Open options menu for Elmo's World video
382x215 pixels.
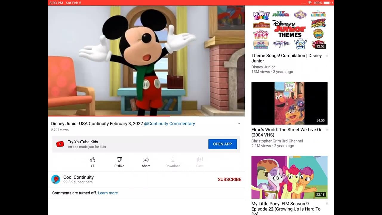pyautogui.click(x=327, y=130)
